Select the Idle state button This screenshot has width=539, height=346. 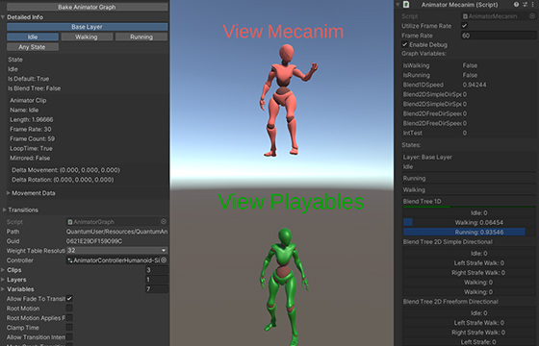coord(33,37)
